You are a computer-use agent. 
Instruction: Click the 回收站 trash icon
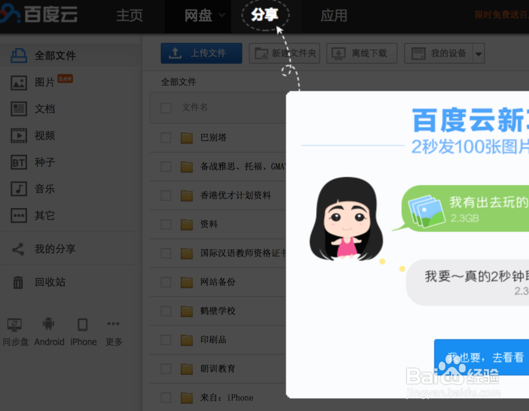(18, 282)
